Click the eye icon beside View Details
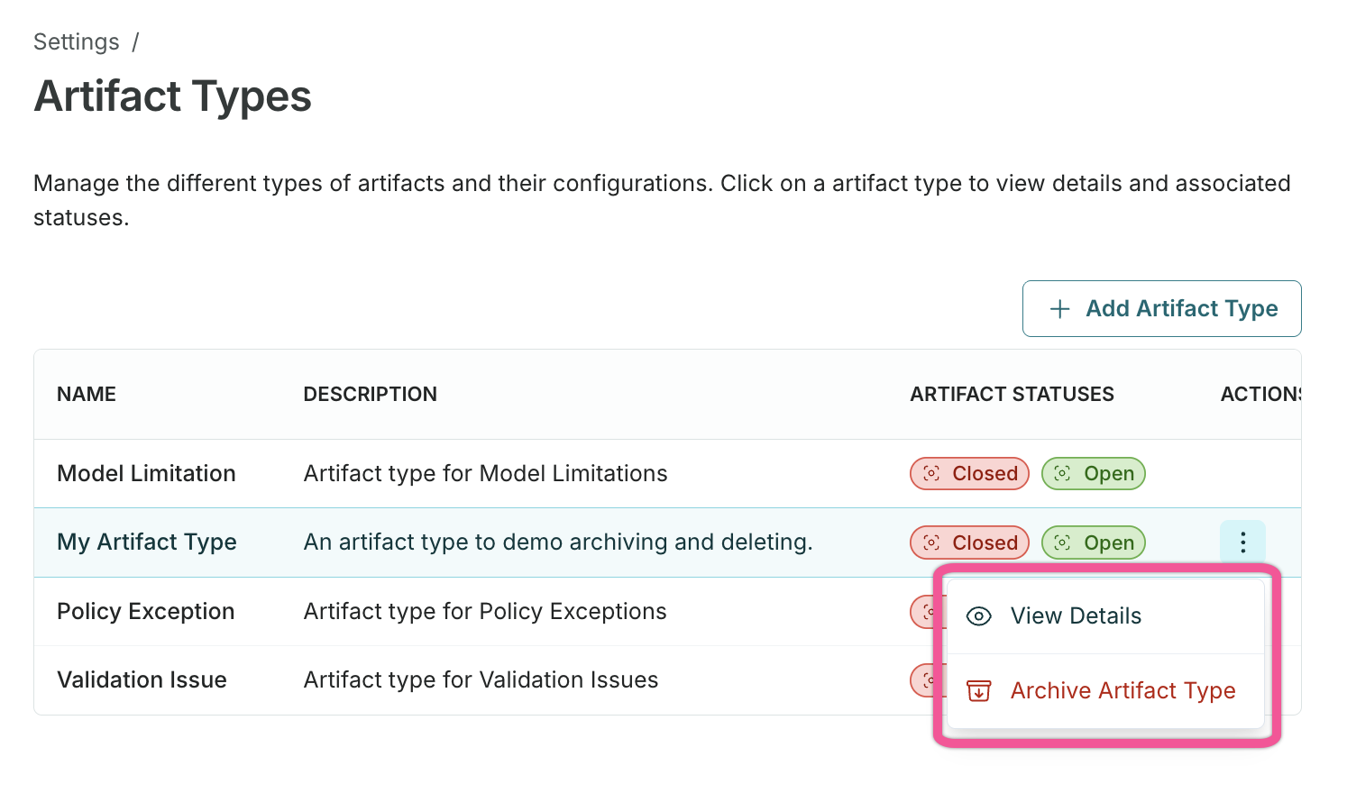 pyautogui.click(x=978, y=616)
